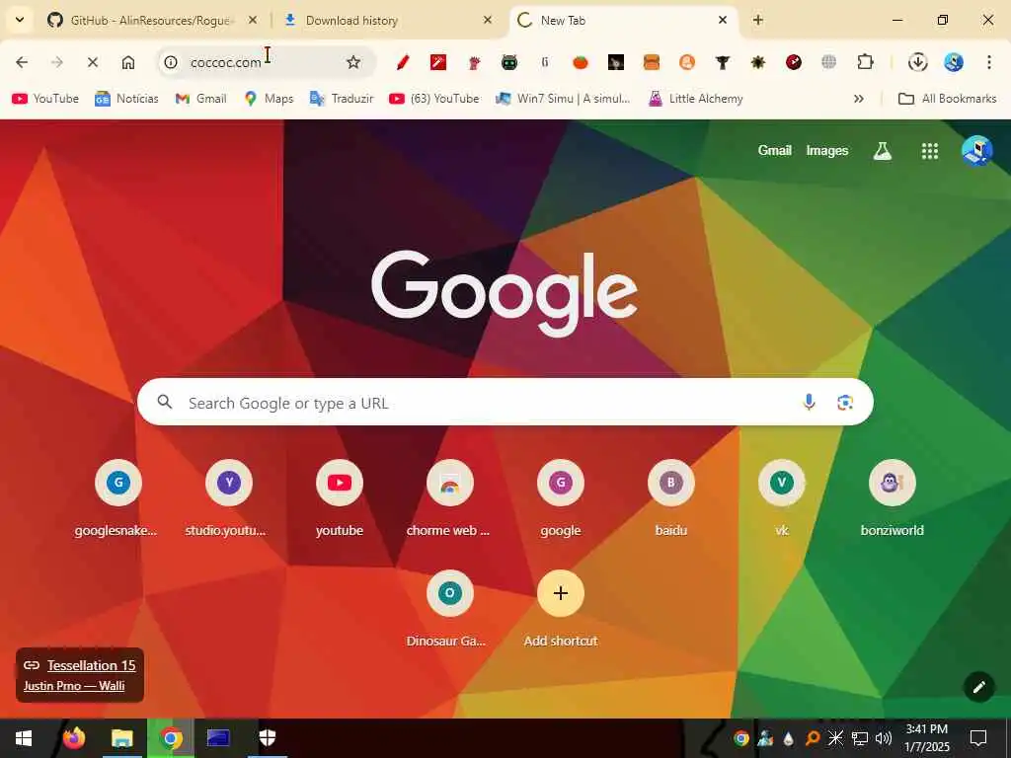Open Windows Security shield in taskbar

click(x=267, y=738)
